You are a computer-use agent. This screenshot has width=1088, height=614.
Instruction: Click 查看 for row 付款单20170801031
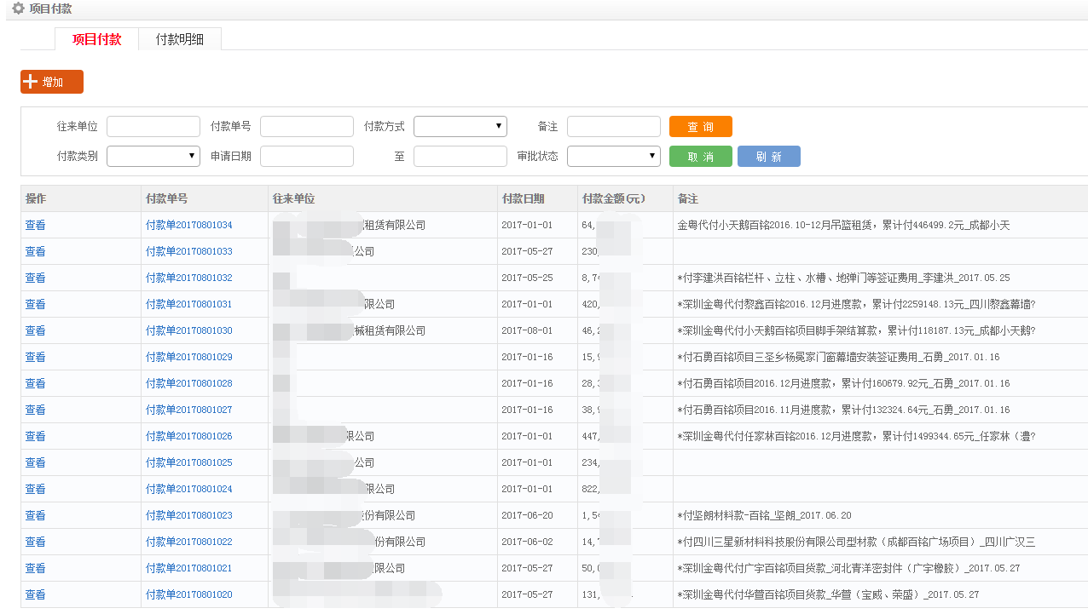(35, 305)
